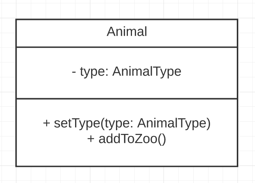This screenshot has height=183, width=255.
Task: Click the minus visibility symbol before type
Action: tap(74, 72)
